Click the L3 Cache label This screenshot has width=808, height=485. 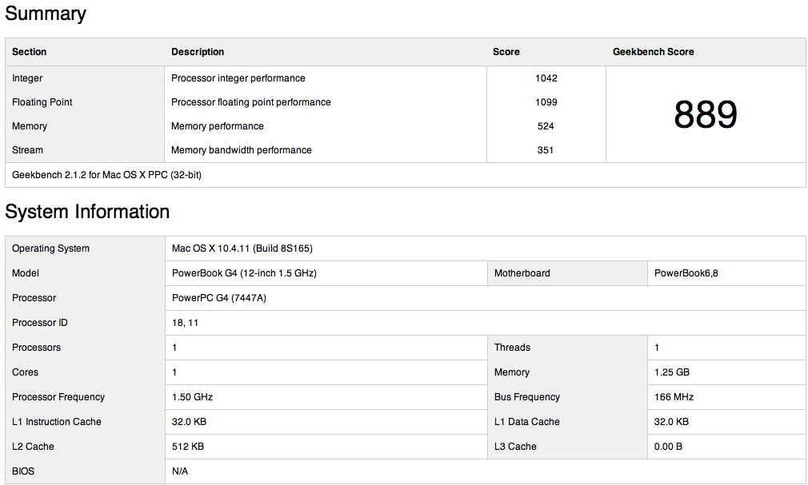[515, 447]
